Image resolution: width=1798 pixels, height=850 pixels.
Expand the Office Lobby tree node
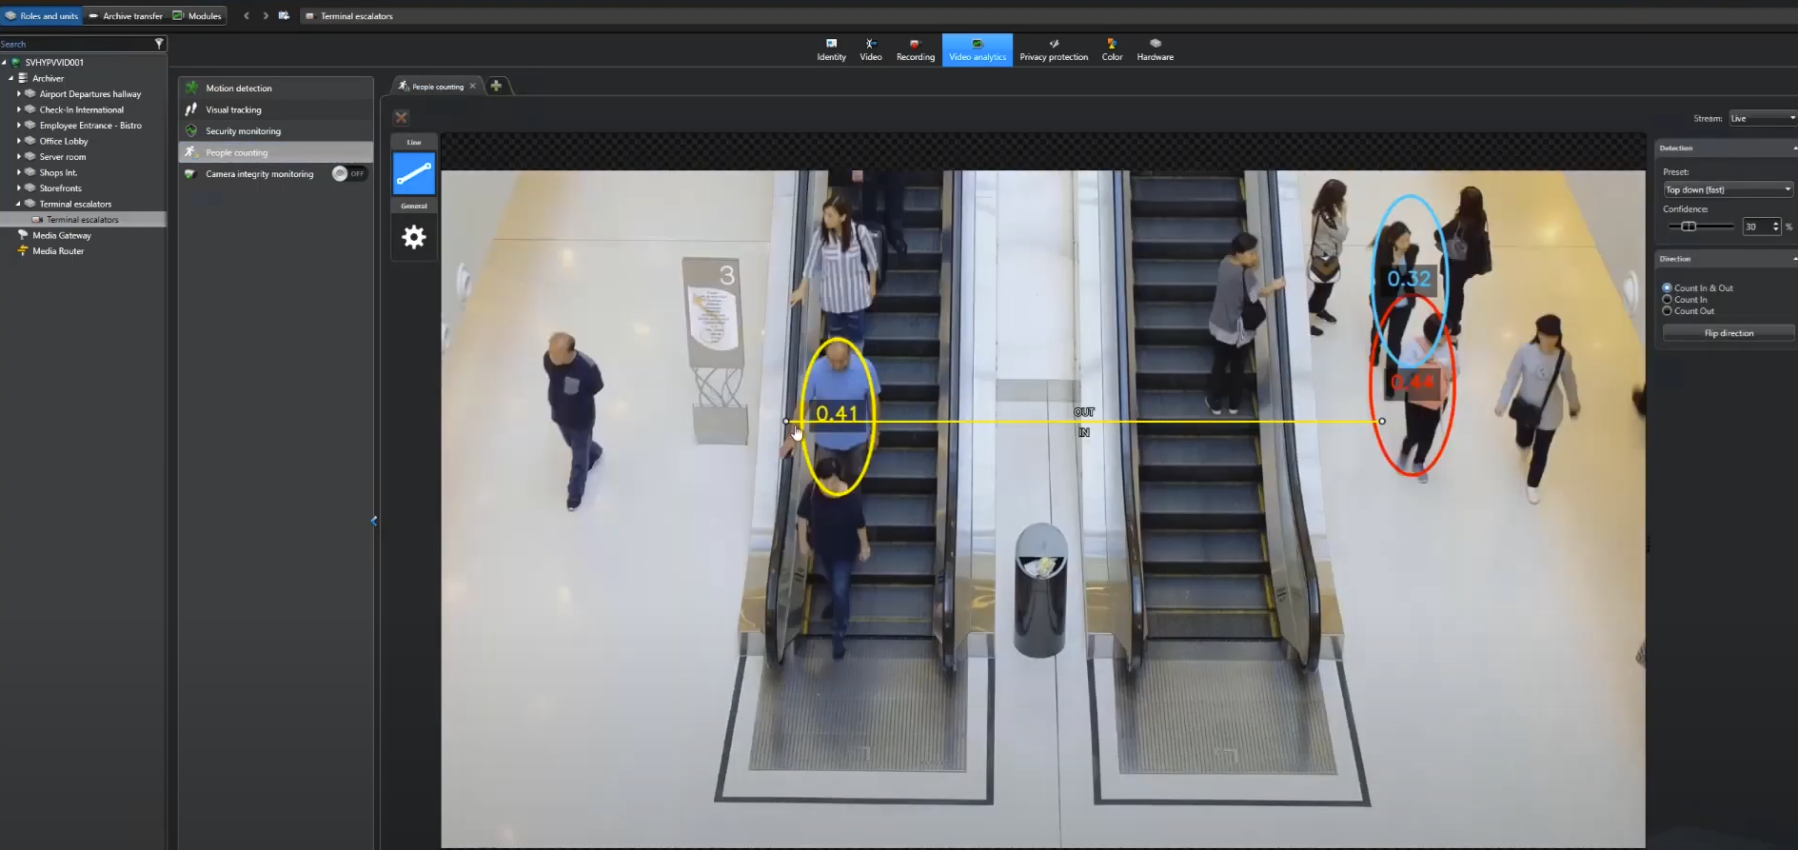[x=19, y=141]
